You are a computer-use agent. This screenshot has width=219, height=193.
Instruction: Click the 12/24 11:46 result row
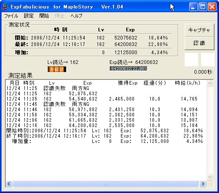click(x=102, y=110)
